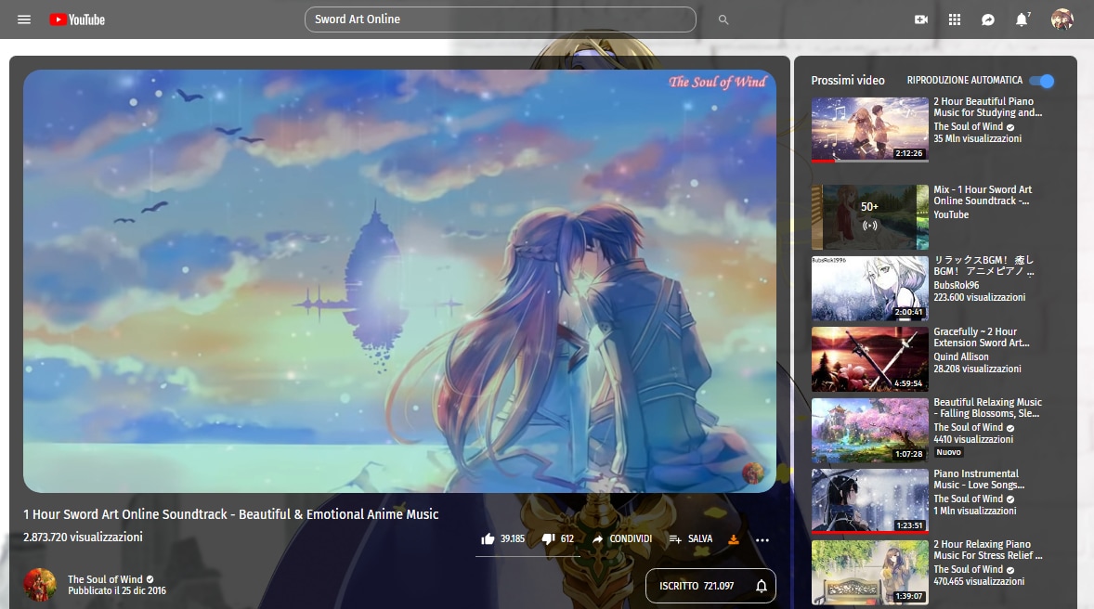Click the Japanese BGM video title
This screenshot has width=1094, height=609.
pyautogui.click(x=983, y=266)
